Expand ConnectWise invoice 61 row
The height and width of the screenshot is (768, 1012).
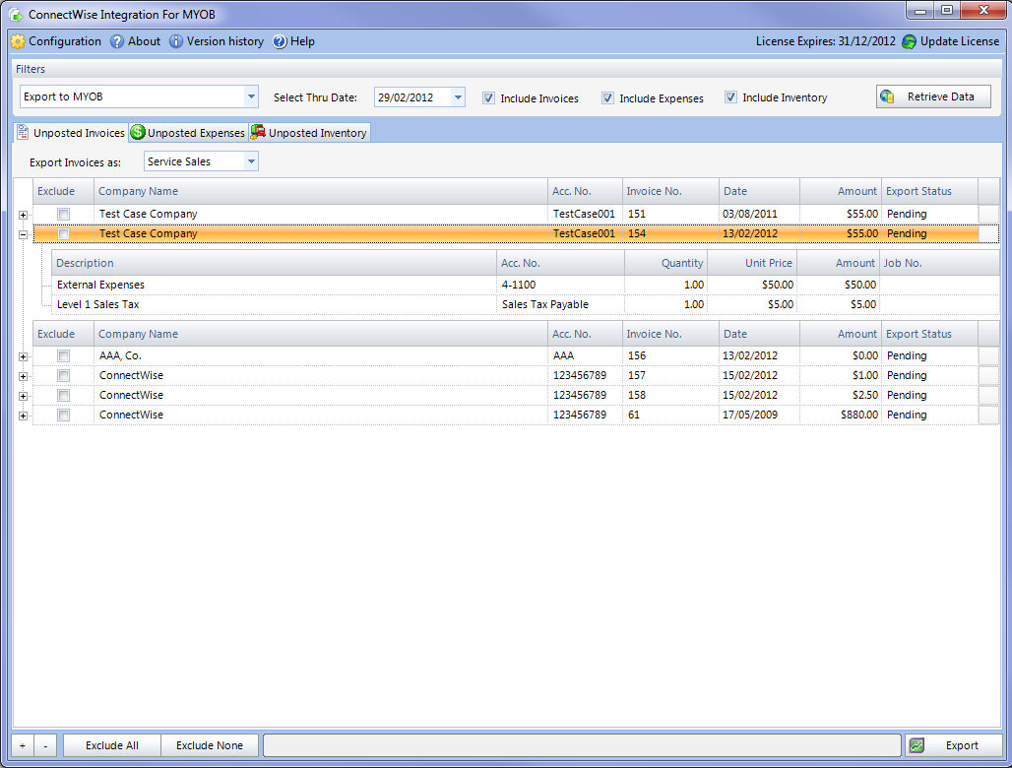[24, 416]
